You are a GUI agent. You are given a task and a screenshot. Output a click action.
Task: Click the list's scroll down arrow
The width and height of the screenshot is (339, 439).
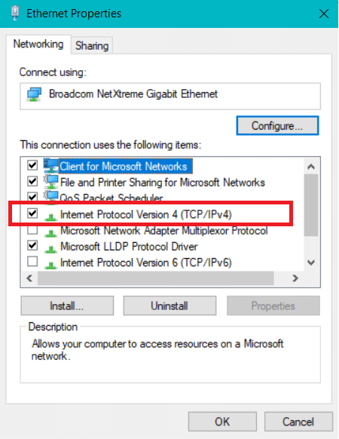311,262
